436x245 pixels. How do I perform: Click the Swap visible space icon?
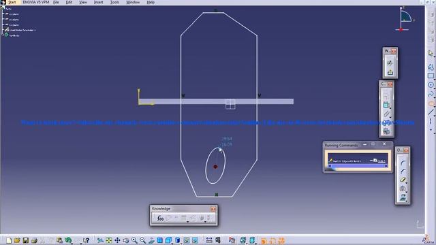coord(195,240)
